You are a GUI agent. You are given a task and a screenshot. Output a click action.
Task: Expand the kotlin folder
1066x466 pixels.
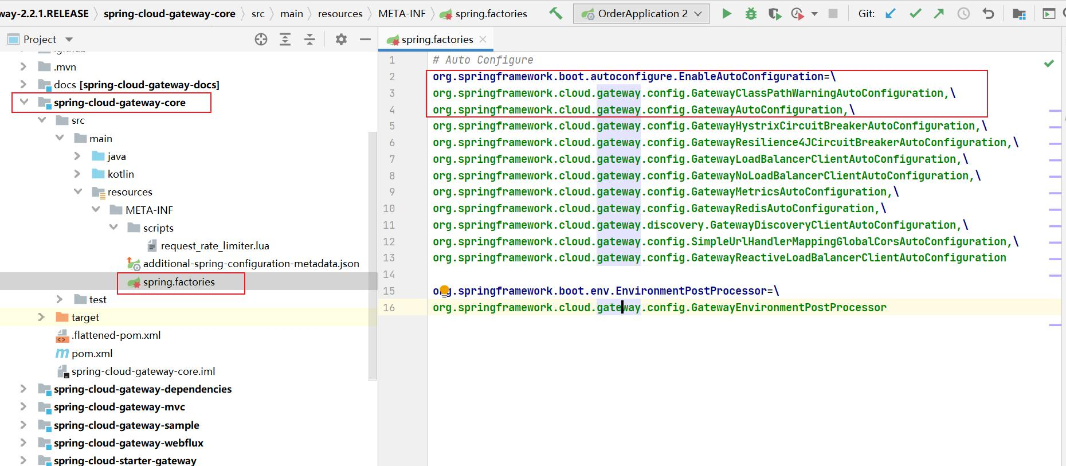(77, 174)
